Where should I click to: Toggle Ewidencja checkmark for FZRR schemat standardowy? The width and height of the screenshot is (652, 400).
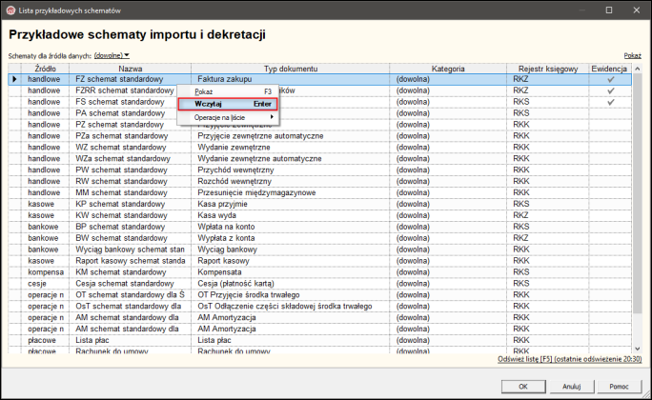[x=610, y=90]
